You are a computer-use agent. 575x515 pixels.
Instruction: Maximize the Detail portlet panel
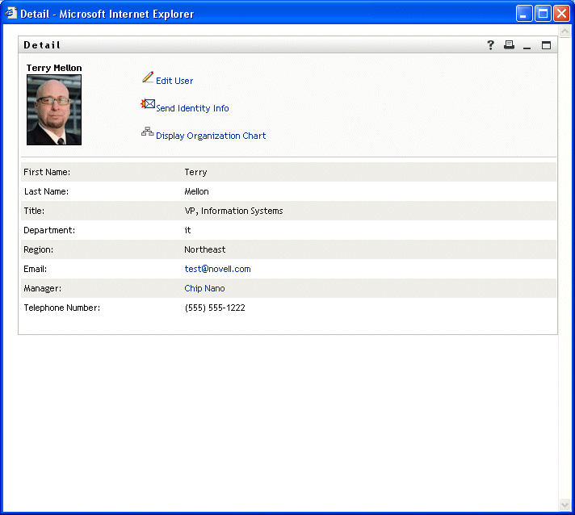click(546, 45)
